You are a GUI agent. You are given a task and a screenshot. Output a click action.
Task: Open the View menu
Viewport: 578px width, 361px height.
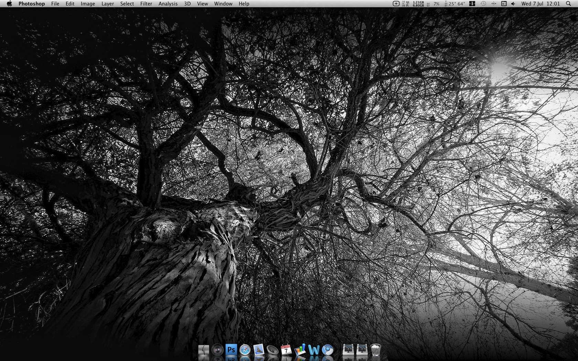point(202,4)
